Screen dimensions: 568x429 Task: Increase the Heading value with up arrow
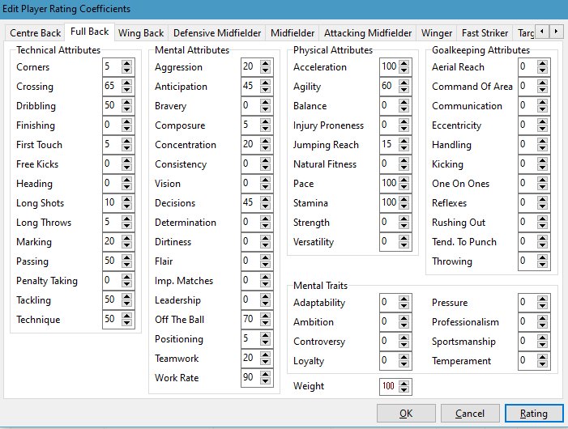tap(126, 181)
